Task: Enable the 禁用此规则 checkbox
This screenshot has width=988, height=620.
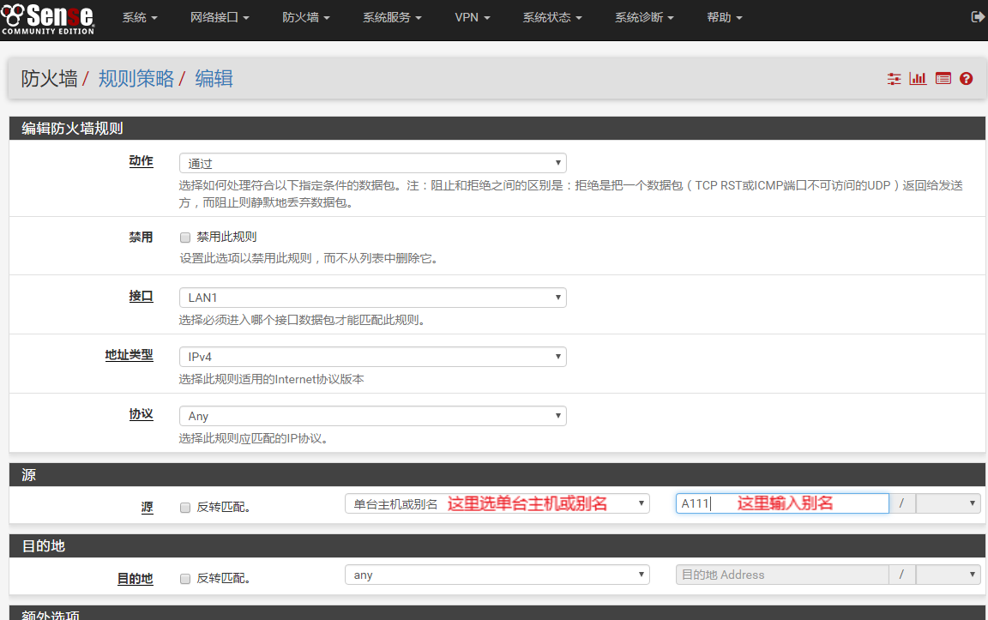Action: 185,238
